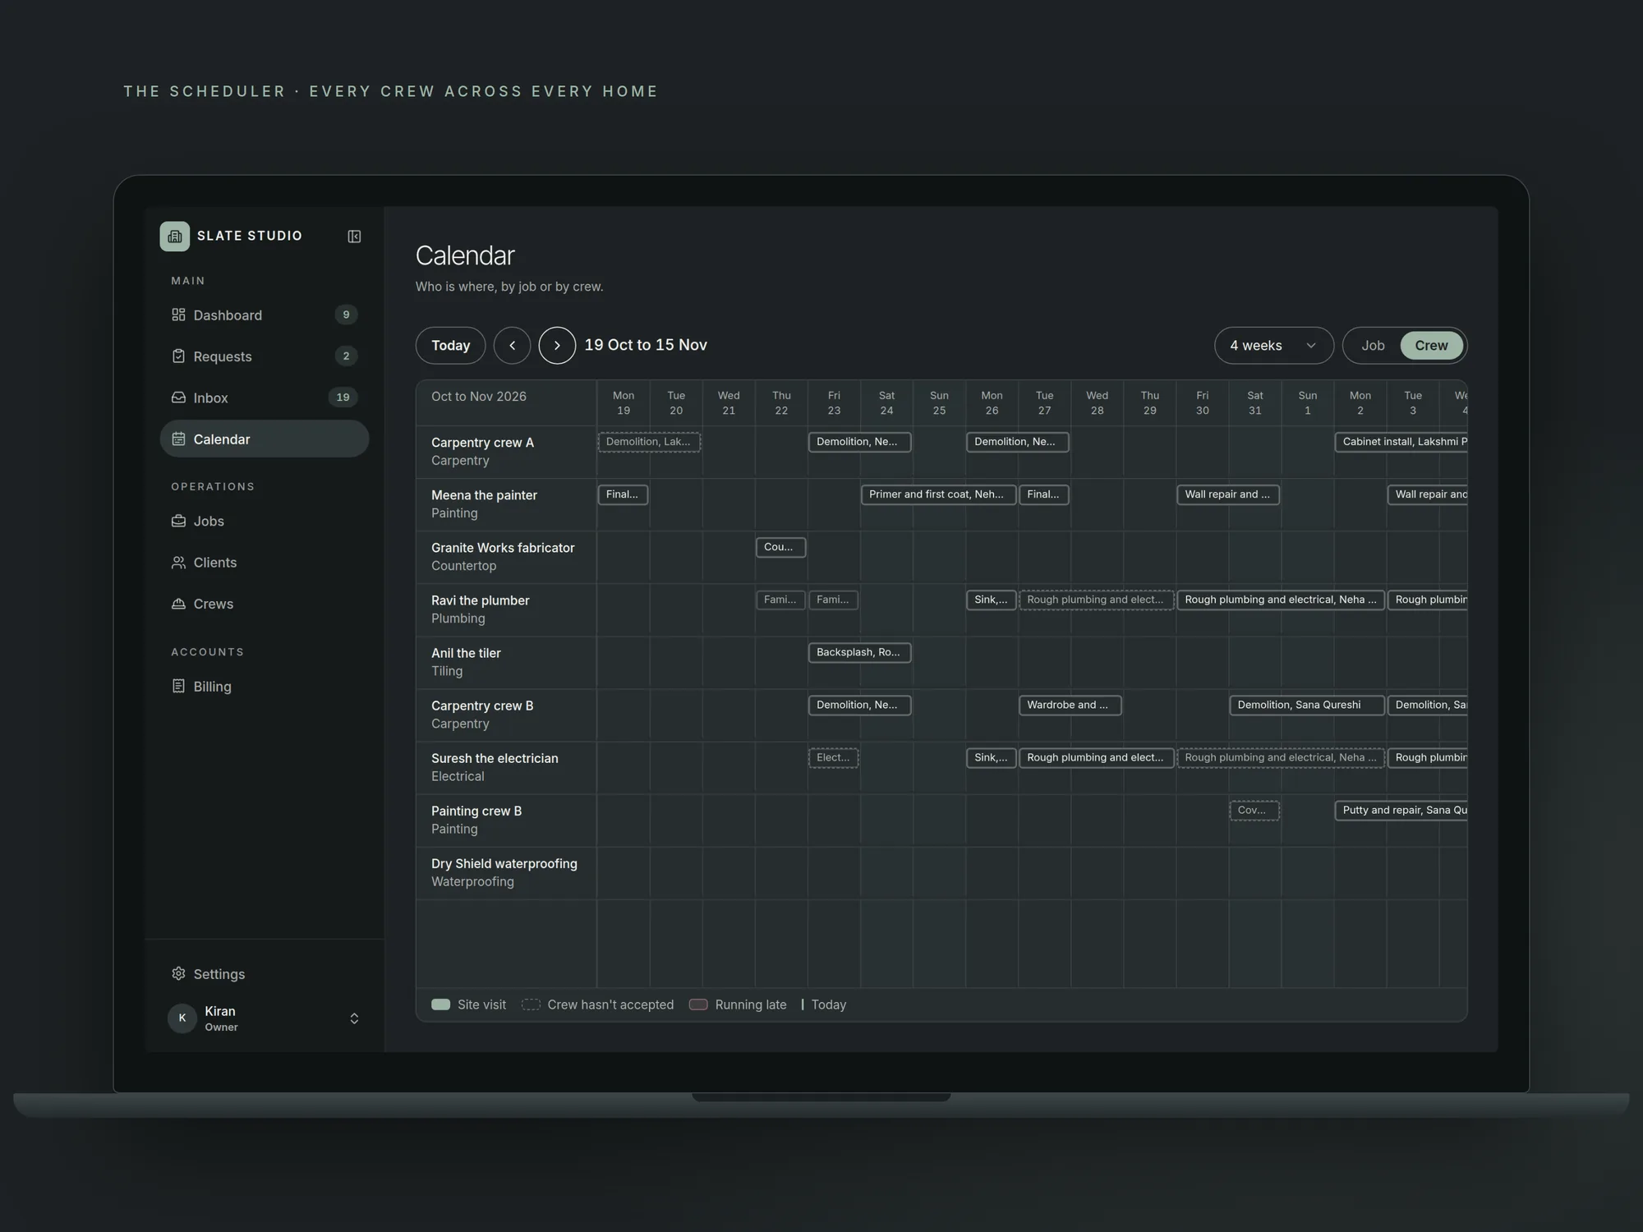Open Wardrobe event for Carpentry crew B
This screenshot has width=1643, height=1232.
[x=1070, y=705]
